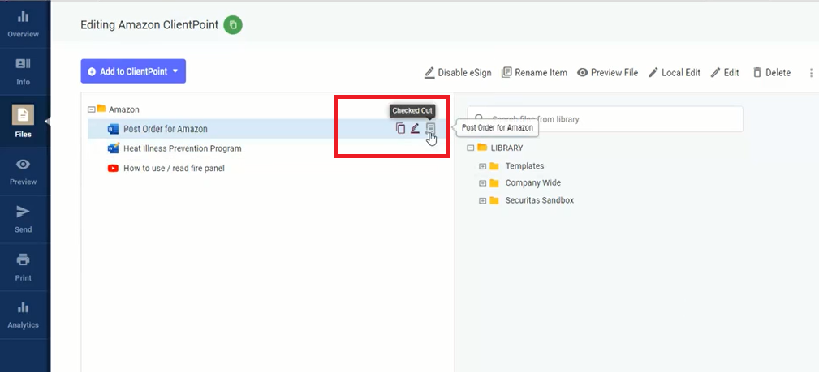Open the Info section in sidebar
The image size is (819, 373).
(x=23, y=72)
